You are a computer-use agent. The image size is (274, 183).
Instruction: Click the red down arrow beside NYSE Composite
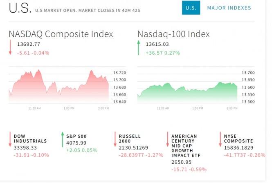(220, 139)
